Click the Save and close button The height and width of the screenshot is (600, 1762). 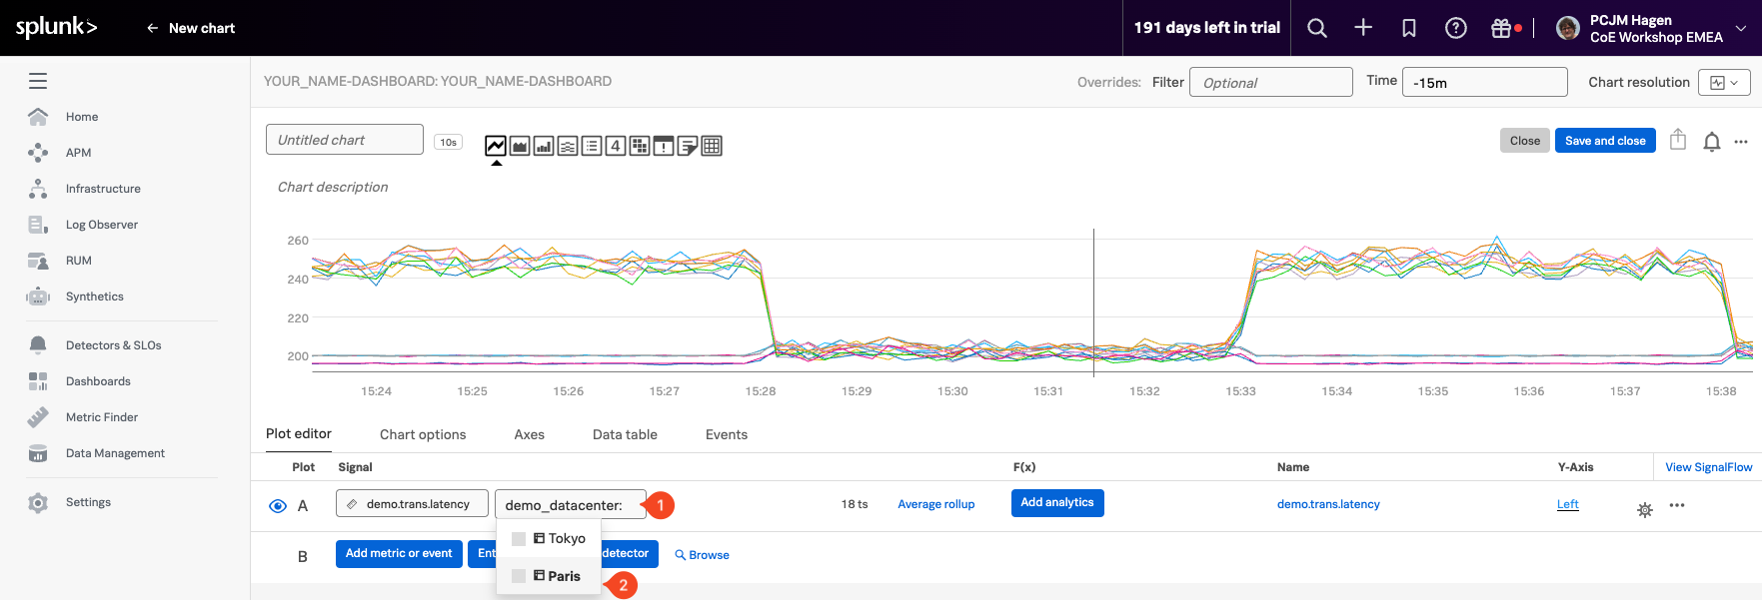pos(1605,141)
